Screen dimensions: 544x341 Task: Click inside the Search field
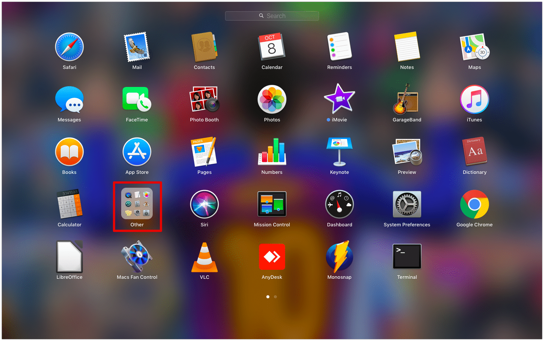tap(272, 16)
